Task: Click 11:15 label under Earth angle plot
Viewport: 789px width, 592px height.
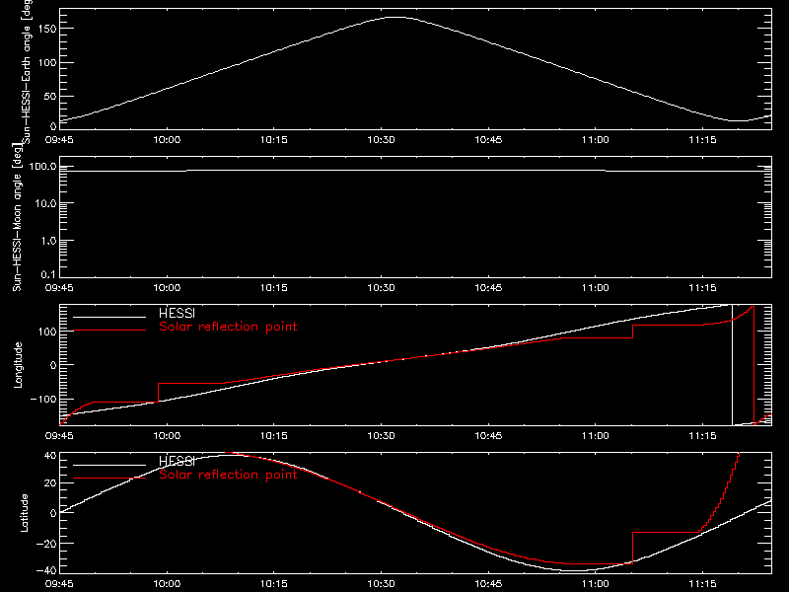Action: (x=702, y=140)
